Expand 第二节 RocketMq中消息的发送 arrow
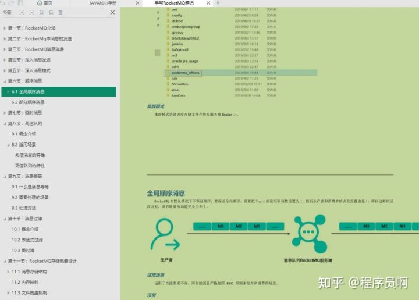Viewport: 419px width, 300px height. pos(5,38)
